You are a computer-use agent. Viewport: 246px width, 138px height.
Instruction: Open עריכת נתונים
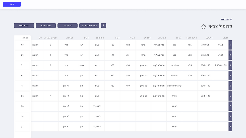(x=46, y=25)
